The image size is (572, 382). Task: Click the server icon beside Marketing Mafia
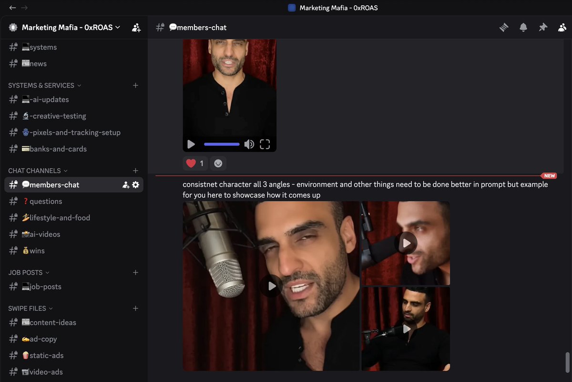click(13, 28)
